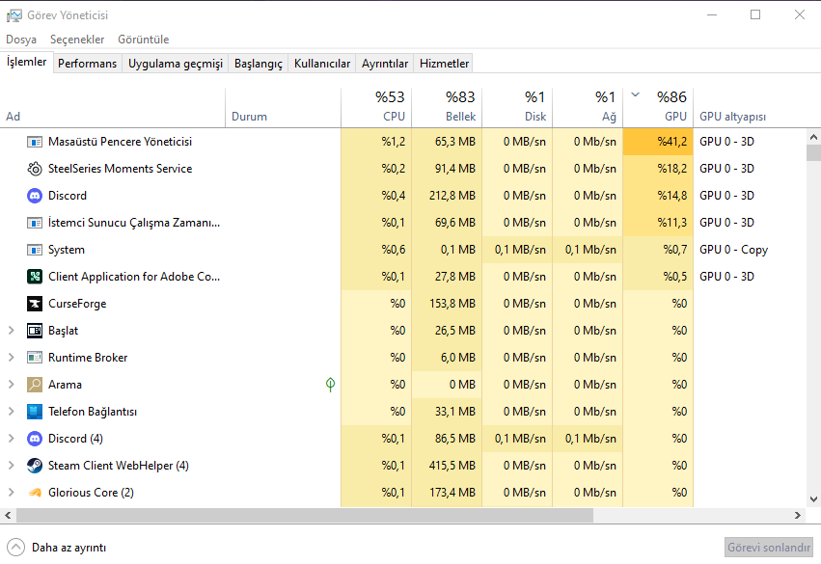Click the Adobe Client Application green icon
The width and height of the screenshot is (821, 564).
pos(35,277)
